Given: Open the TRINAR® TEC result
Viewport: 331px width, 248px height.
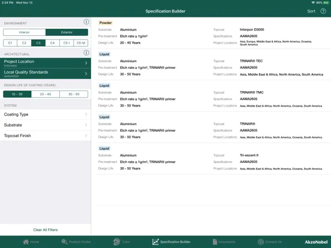Looking at the screenshot, I should (x=213, y=64).
